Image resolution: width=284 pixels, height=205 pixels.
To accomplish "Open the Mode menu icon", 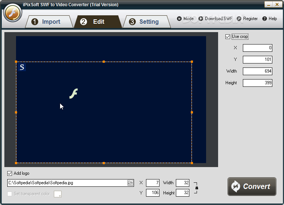I will (179, 19).
